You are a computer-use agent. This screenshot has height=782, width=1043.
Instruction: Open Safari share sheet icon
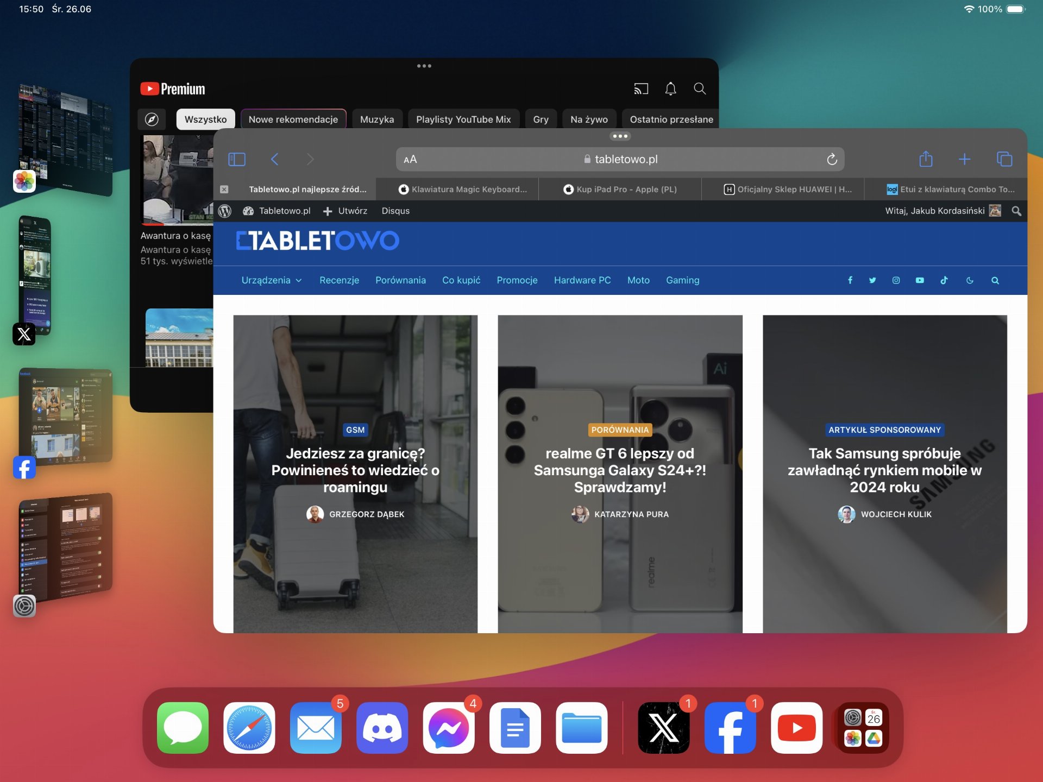click(x=926, y=159)
